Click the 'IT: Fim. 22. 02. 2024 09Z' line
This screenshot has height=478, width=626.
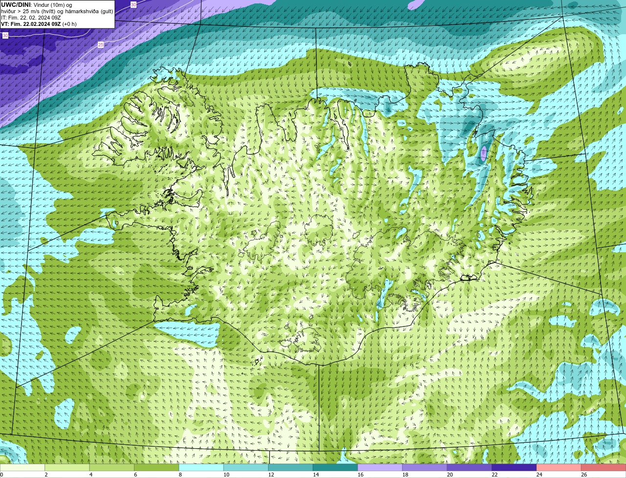pyautogui.click(x=31, y=18)
